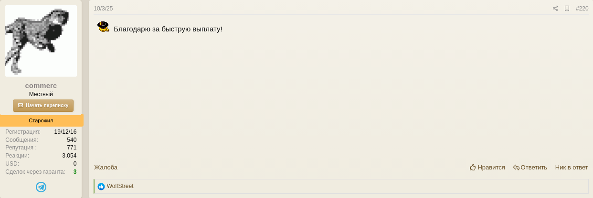Click the 10/3/25 post date link

[x=103, y=9]
